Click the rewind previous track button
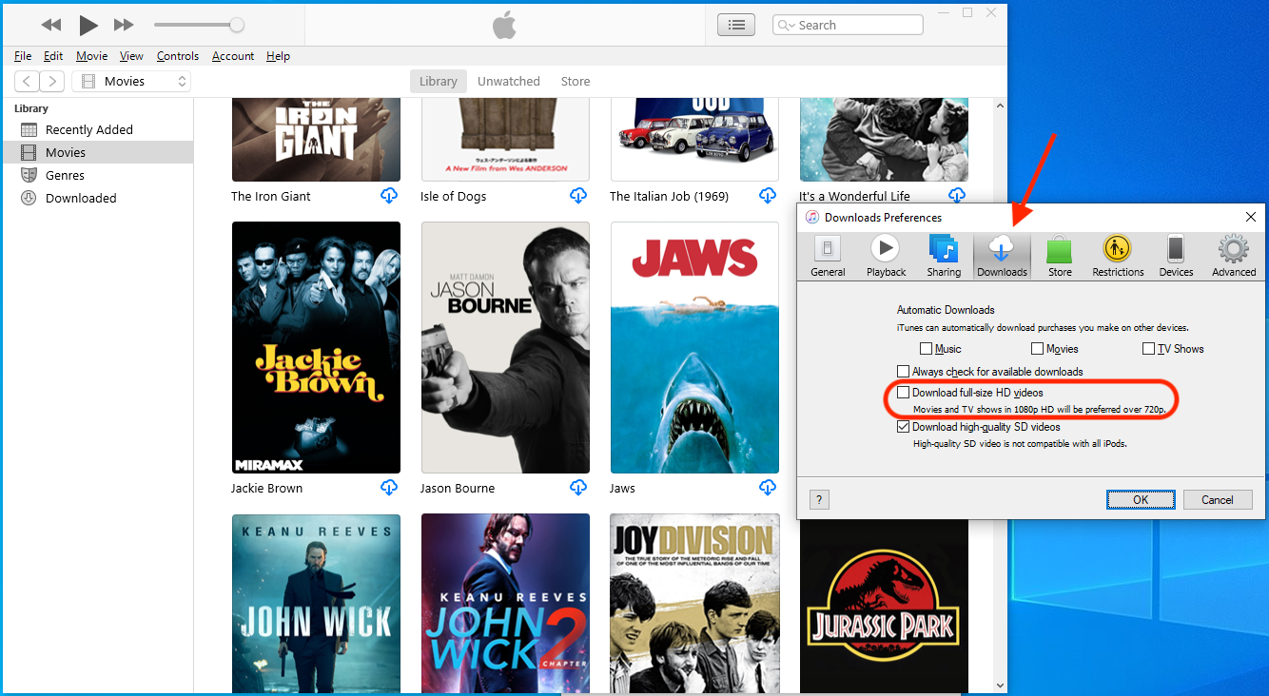This screenshot has width=1269, height=696. (x=51, y=25)
